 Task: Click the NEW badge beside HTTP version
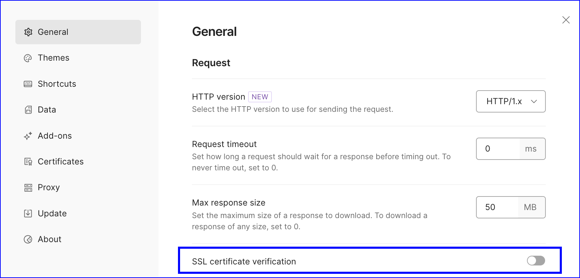[x=260, y=97]
